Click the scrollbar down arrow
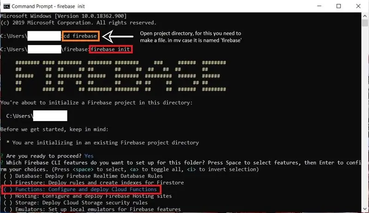This screenshot has height=213, width=369. click(x=365, y=208)
